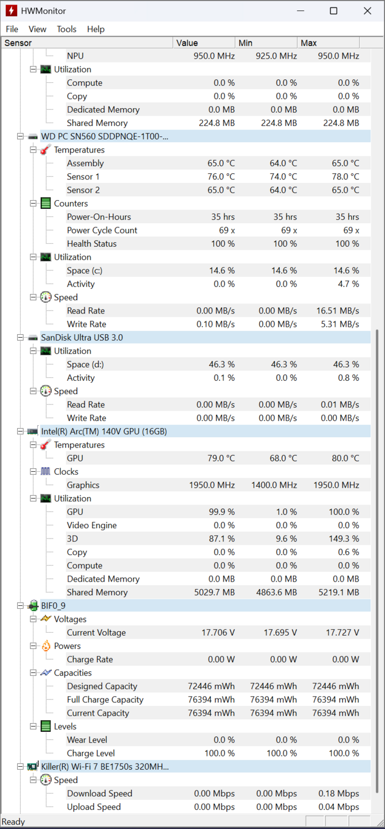
Task: Click the Value column header
Action: (203, 43)
